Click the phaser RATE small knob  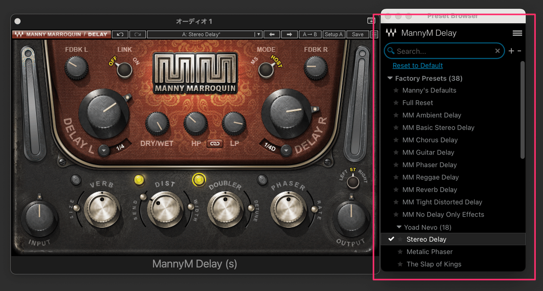314,209
